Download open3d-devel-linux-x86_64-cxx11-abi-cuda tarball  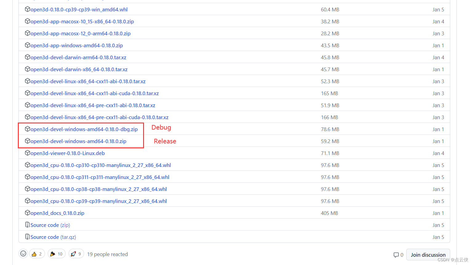95,93
